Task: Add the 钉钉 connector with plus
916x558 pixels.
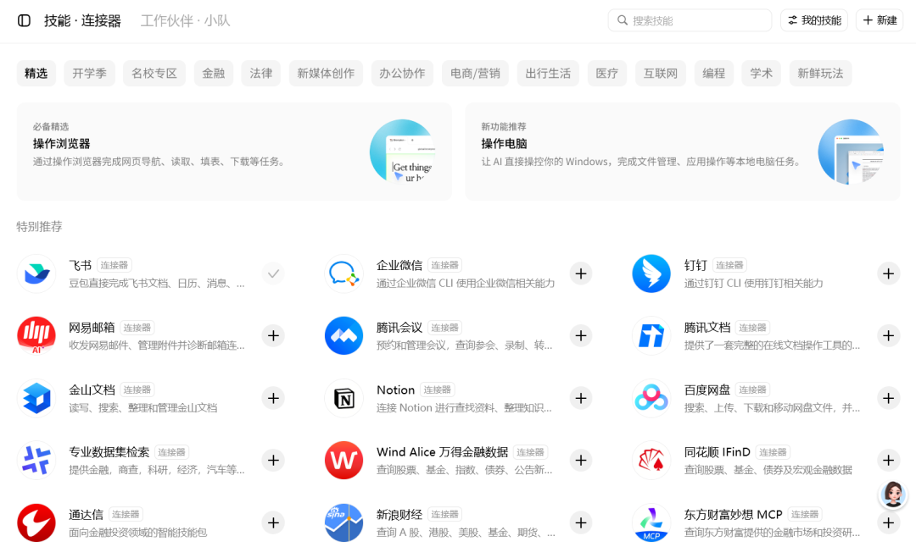Action: tap(889, 273)
